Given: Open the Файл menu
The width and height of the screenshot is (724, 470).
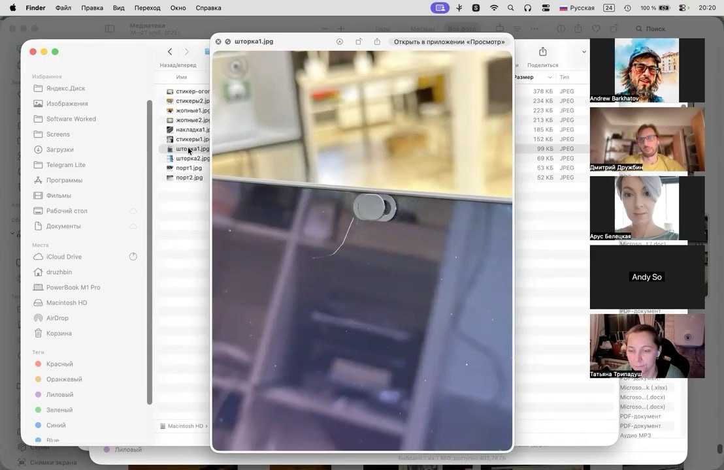Looking at the screenshot, I should 63,8.
